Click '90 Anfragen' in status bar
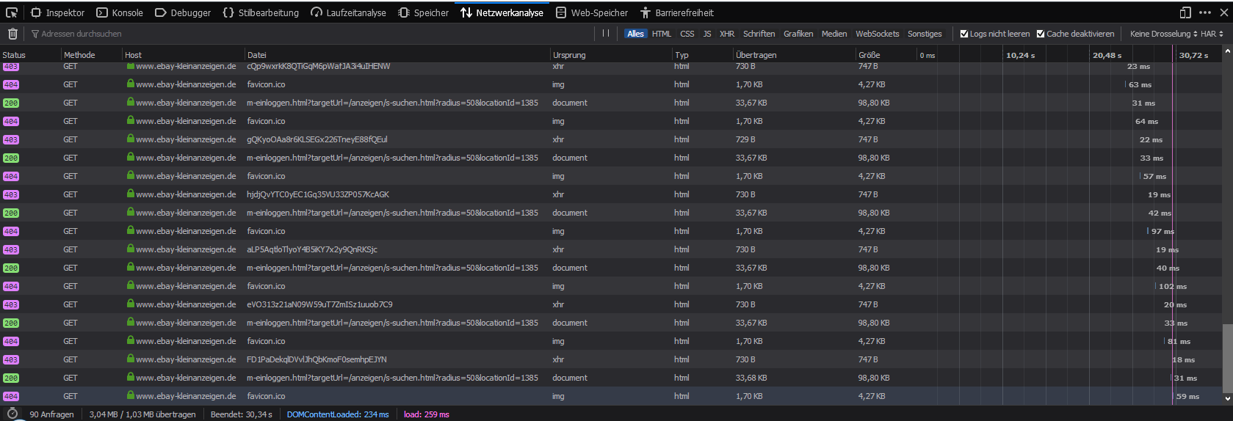 (51, 414)
